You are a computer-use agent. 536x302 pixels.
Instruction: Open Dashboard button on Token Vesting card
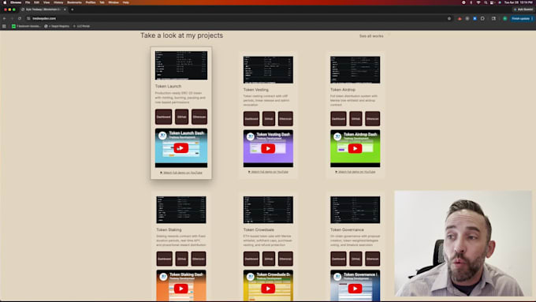[x=251, y=119]
